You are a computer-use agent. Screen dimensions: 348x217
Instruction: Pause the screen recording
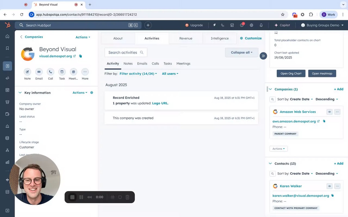point(81,197)
